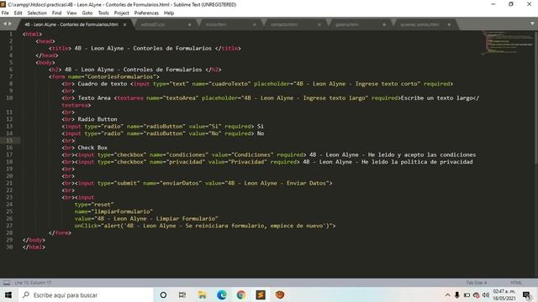Close the inicio.html tab via its dot
538x302 pixels.
click(254, 24)
